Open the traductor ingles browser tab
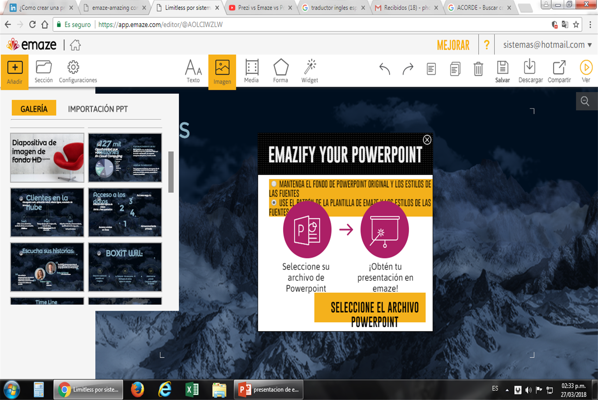598x400 pixels. coord(333,8)
